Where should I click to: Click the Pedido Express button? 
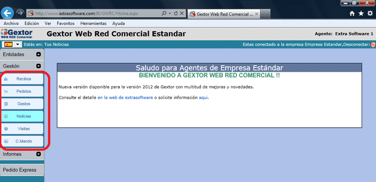[x=22, y=170]
